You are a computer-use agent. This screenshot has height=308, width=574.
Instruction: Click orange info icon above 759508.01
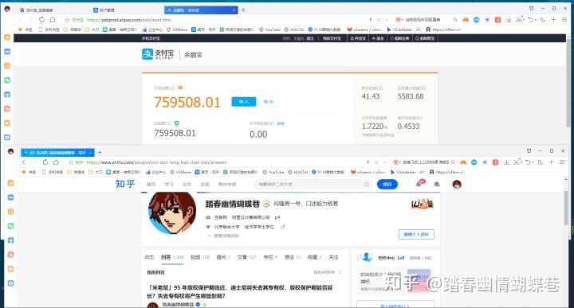[x=180, y=88]
